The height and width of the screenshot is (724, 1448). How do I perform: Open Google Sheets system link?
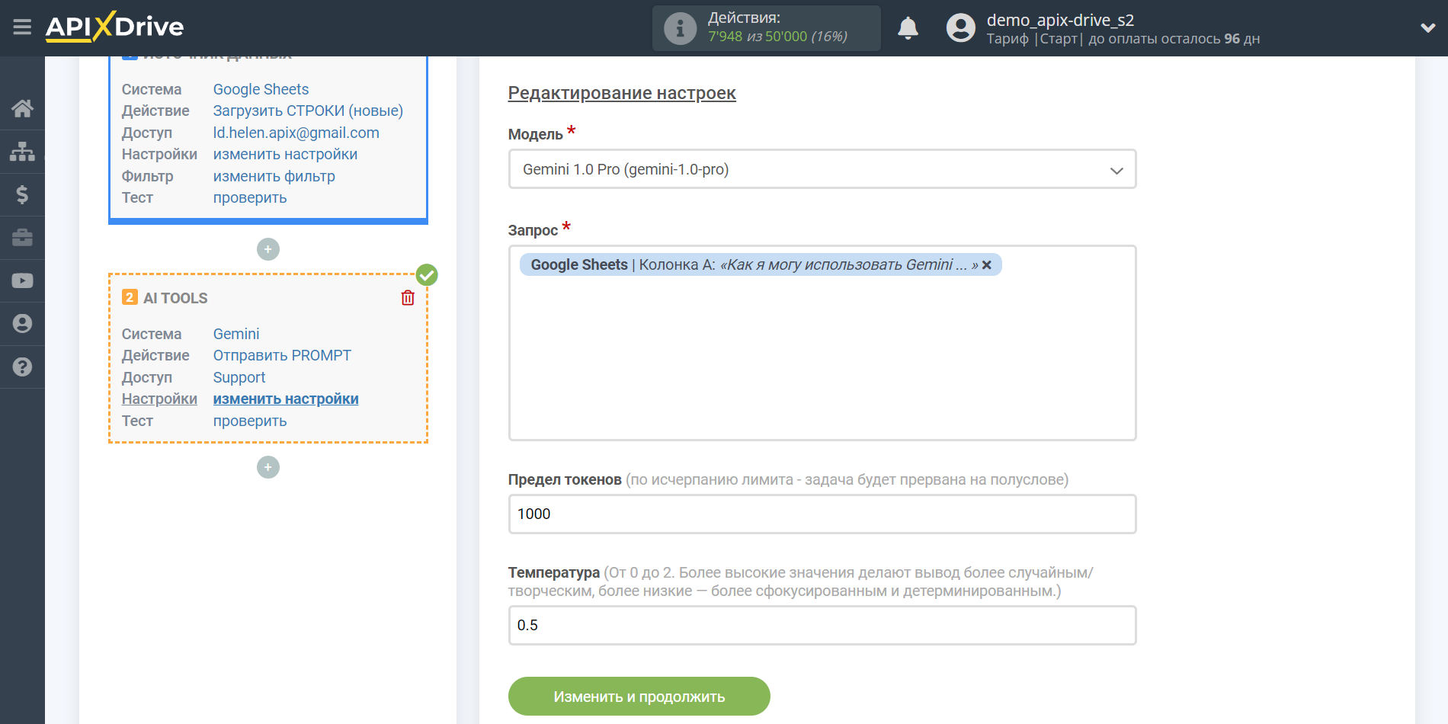261,89
